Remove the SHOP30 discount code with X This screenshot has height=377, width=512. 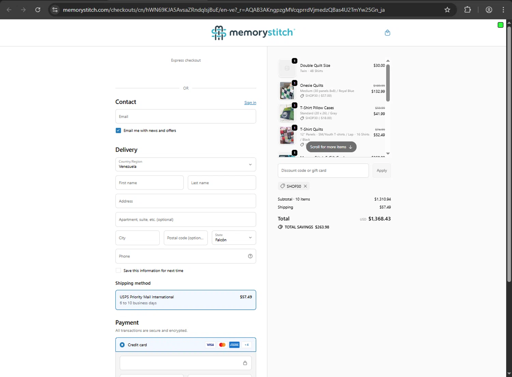(305, 186)
